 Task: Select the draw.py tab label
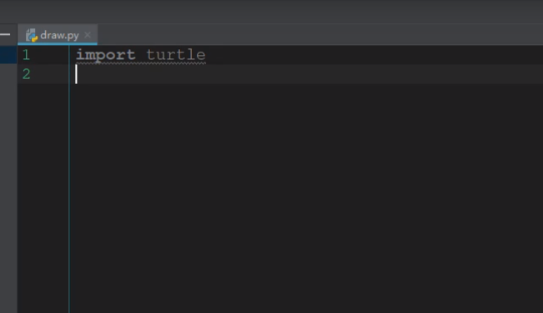click(x=59, y=35)
